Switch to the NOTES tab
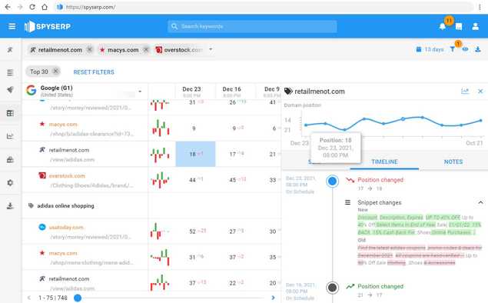This screenshot has width=488, height=303. pyautogui.click(x=453, y=161)
